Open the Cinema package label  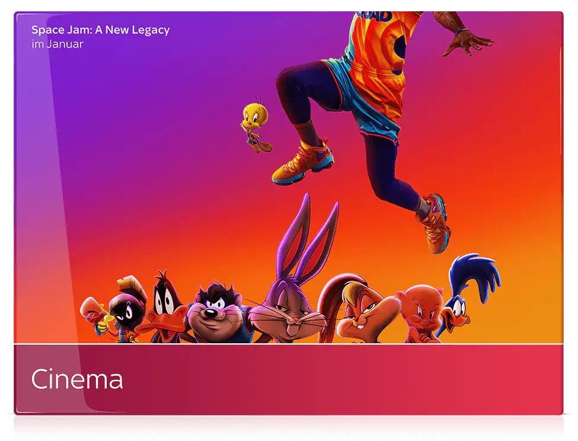click(77, 379)
